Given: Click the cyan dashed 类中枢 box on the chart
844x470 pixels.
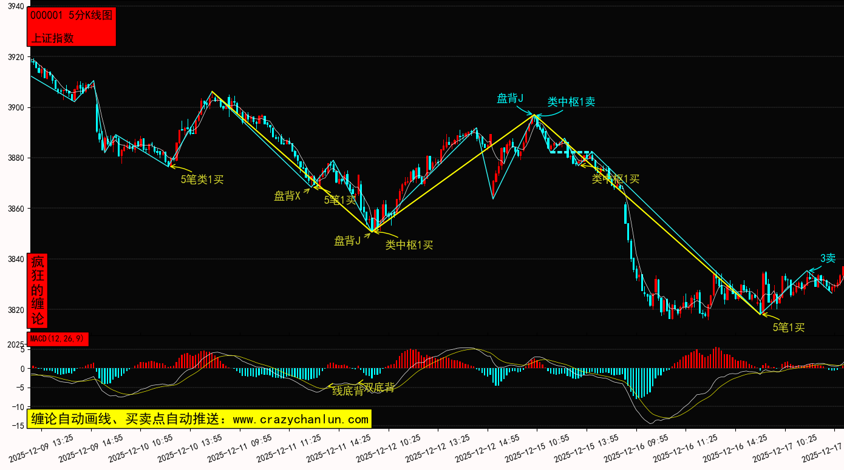Looking at the screenshot, I should click(x=571, y=152).
